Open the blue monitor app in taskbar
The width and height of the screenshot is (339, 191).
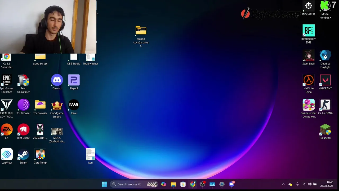(212, 184)
